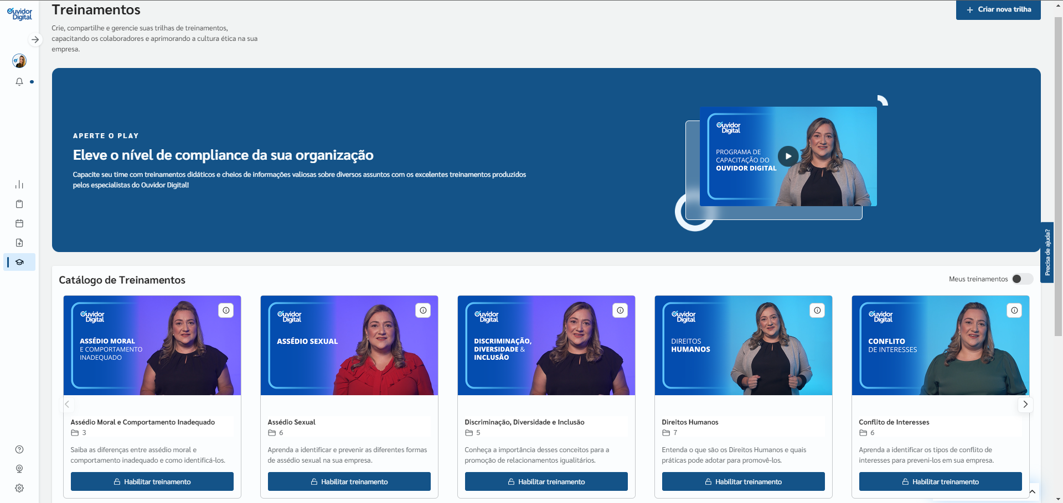
Task: Play the Programa de Capacitação video
Action: pos(788,156)
